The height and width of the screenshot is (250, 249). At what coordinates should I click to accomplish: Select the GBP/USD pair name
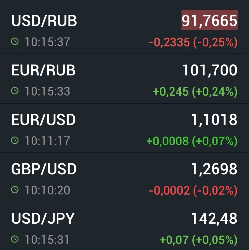pyautogui.click(x=44, y=169)
